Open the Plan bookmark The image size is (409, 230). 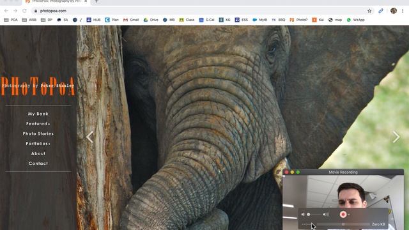pyautogui.click(x=112, y=20)
